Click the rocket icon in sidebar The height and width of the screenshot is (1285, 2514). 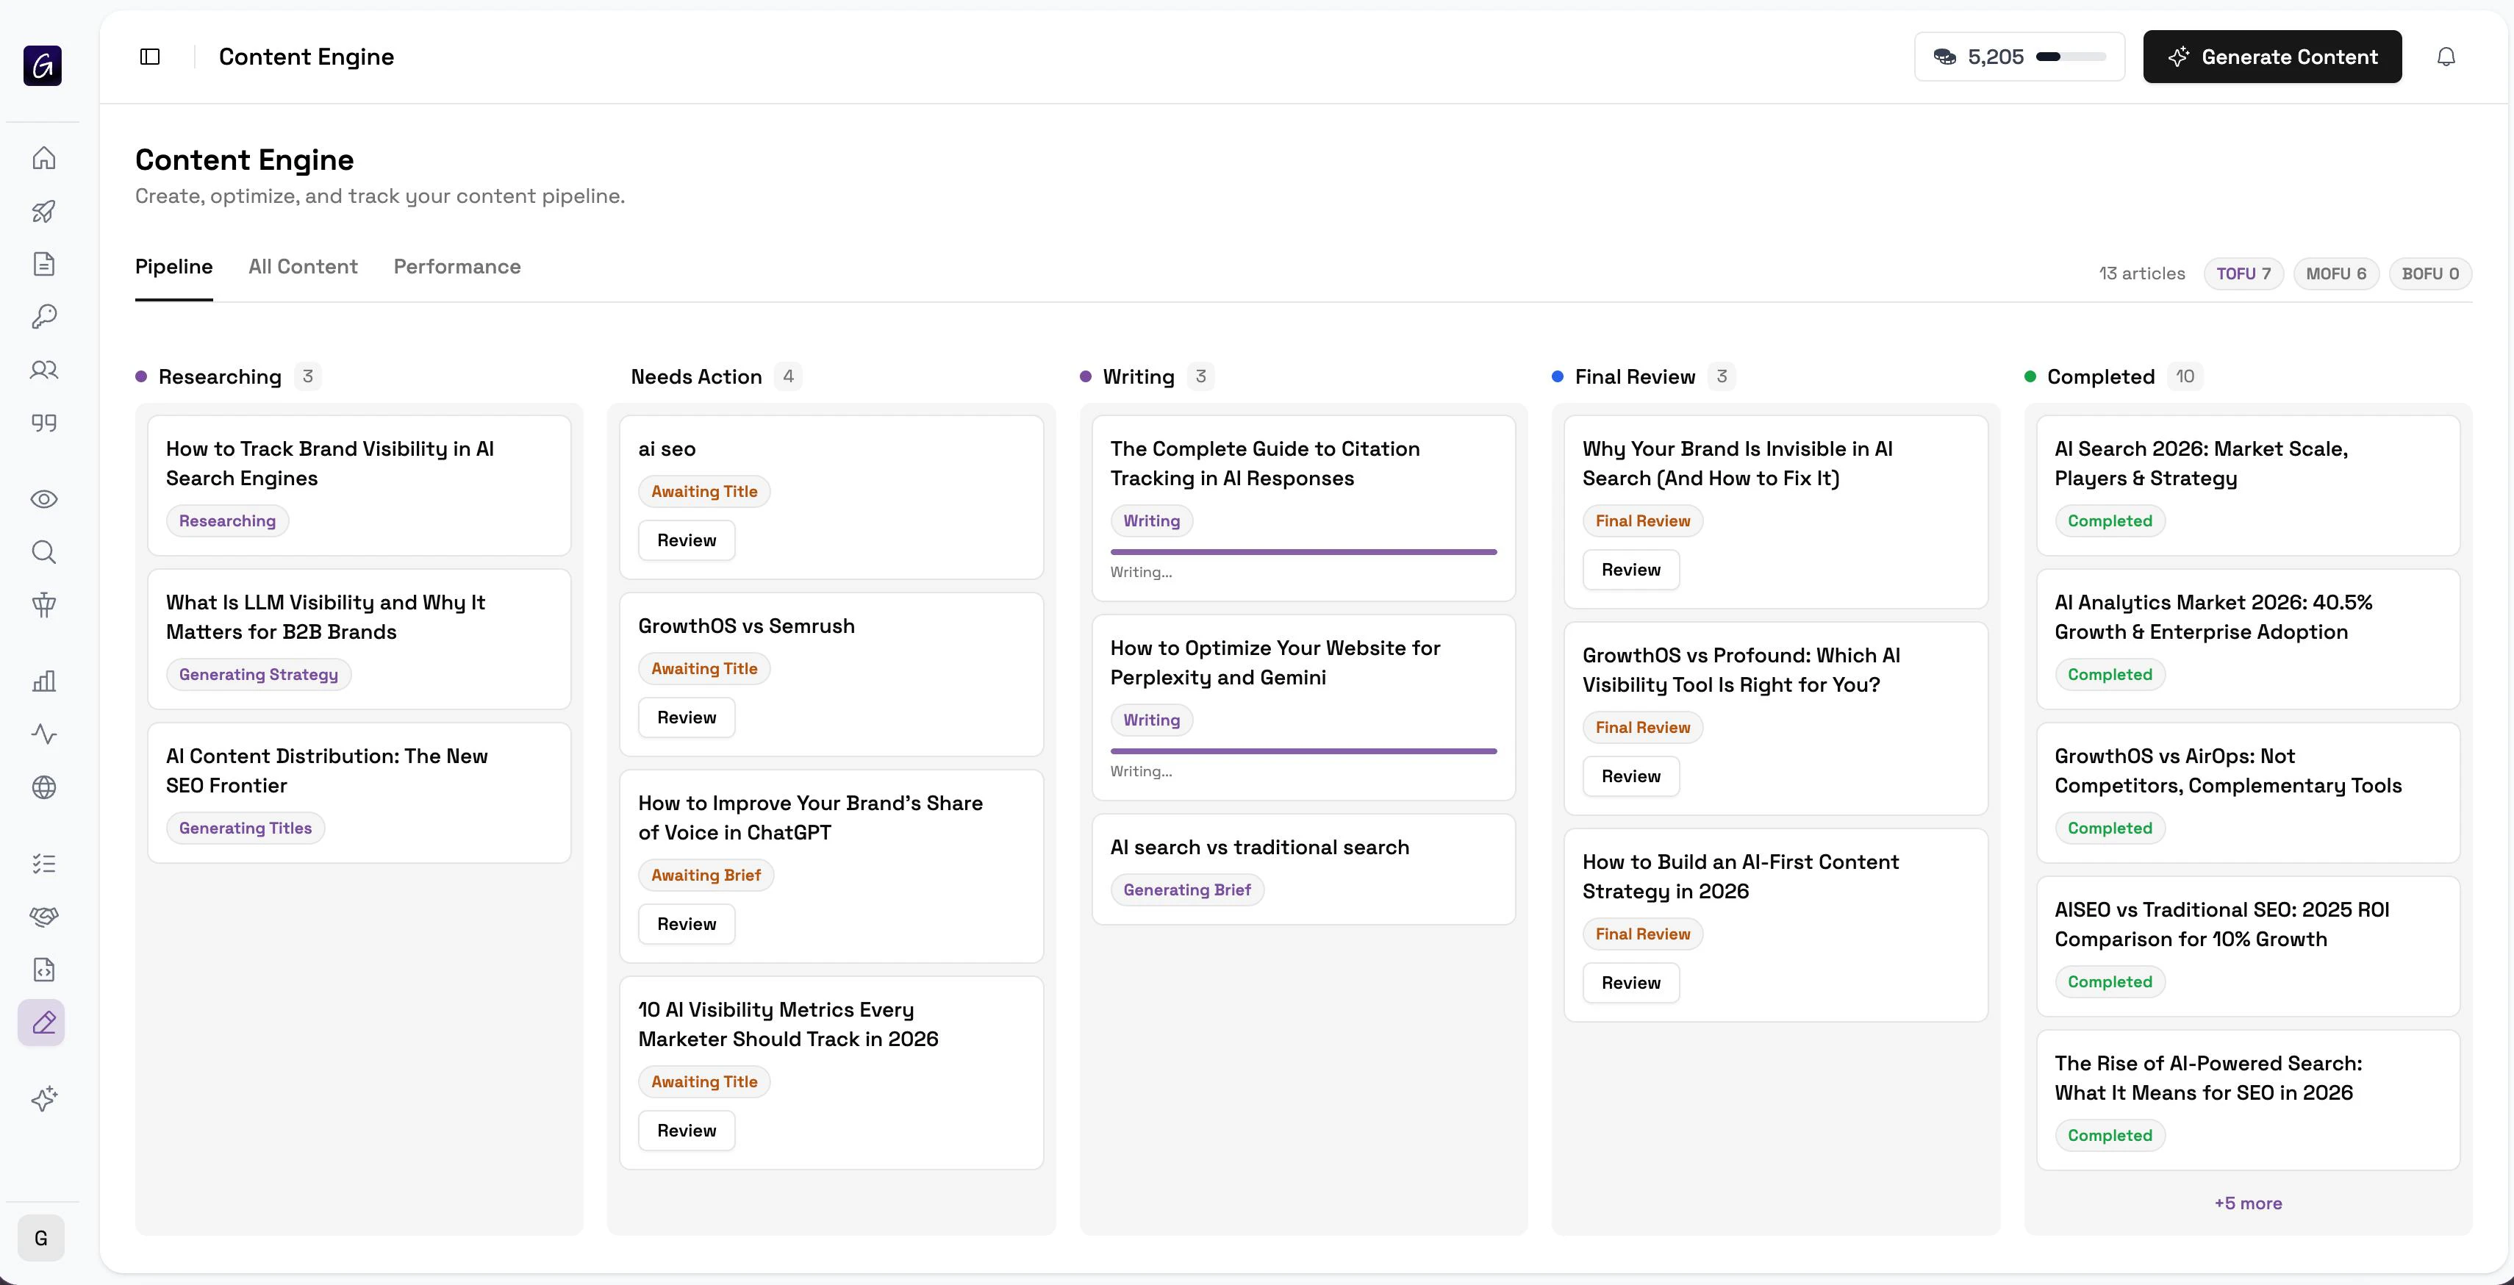[x=44, y=211]
